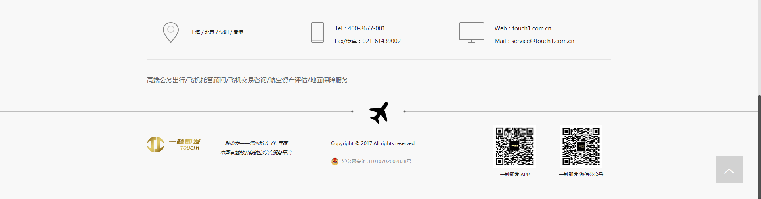Click the 微信公众号 QR code
The width and height of the screenshot is (761, 199).
pos(581,146)
